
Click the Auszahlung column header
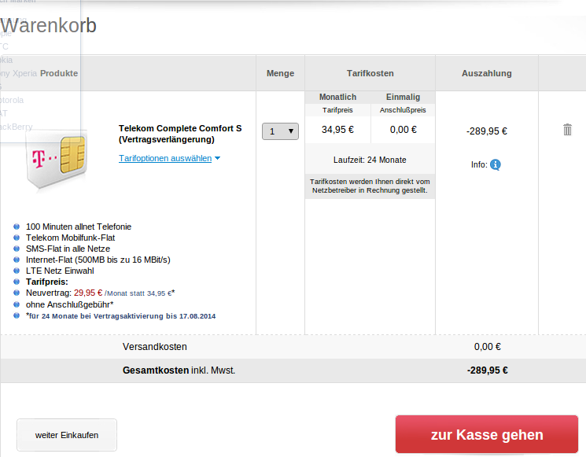[487, 73]
